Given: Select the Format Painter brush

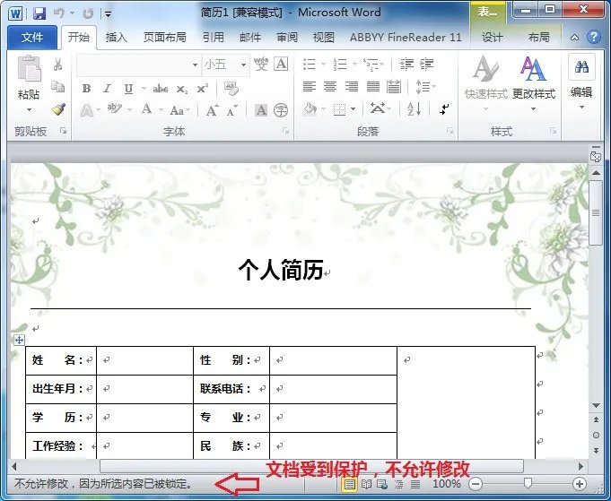Looking at the screenshot, I should click(x=58, y=109).
